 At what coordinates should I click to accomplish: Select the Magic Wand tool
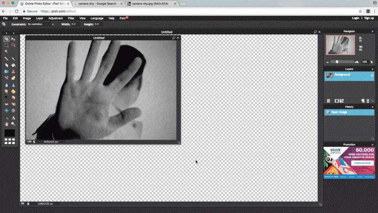tap(6, 51)
